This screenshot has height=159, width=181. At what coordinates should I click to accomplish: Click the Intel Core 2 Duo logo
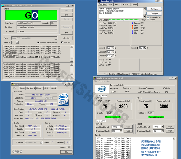pyautogui.click(x=63, y=100)
